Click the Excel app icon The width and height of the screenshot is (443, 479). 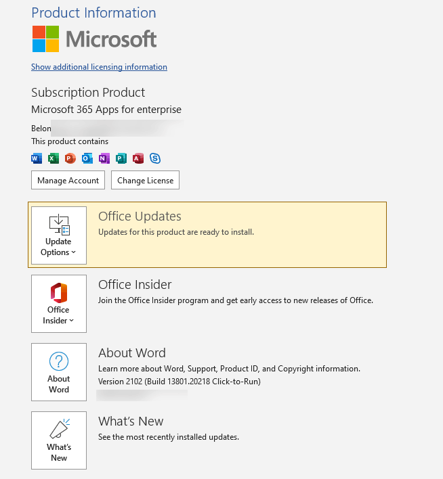(54, 158)
